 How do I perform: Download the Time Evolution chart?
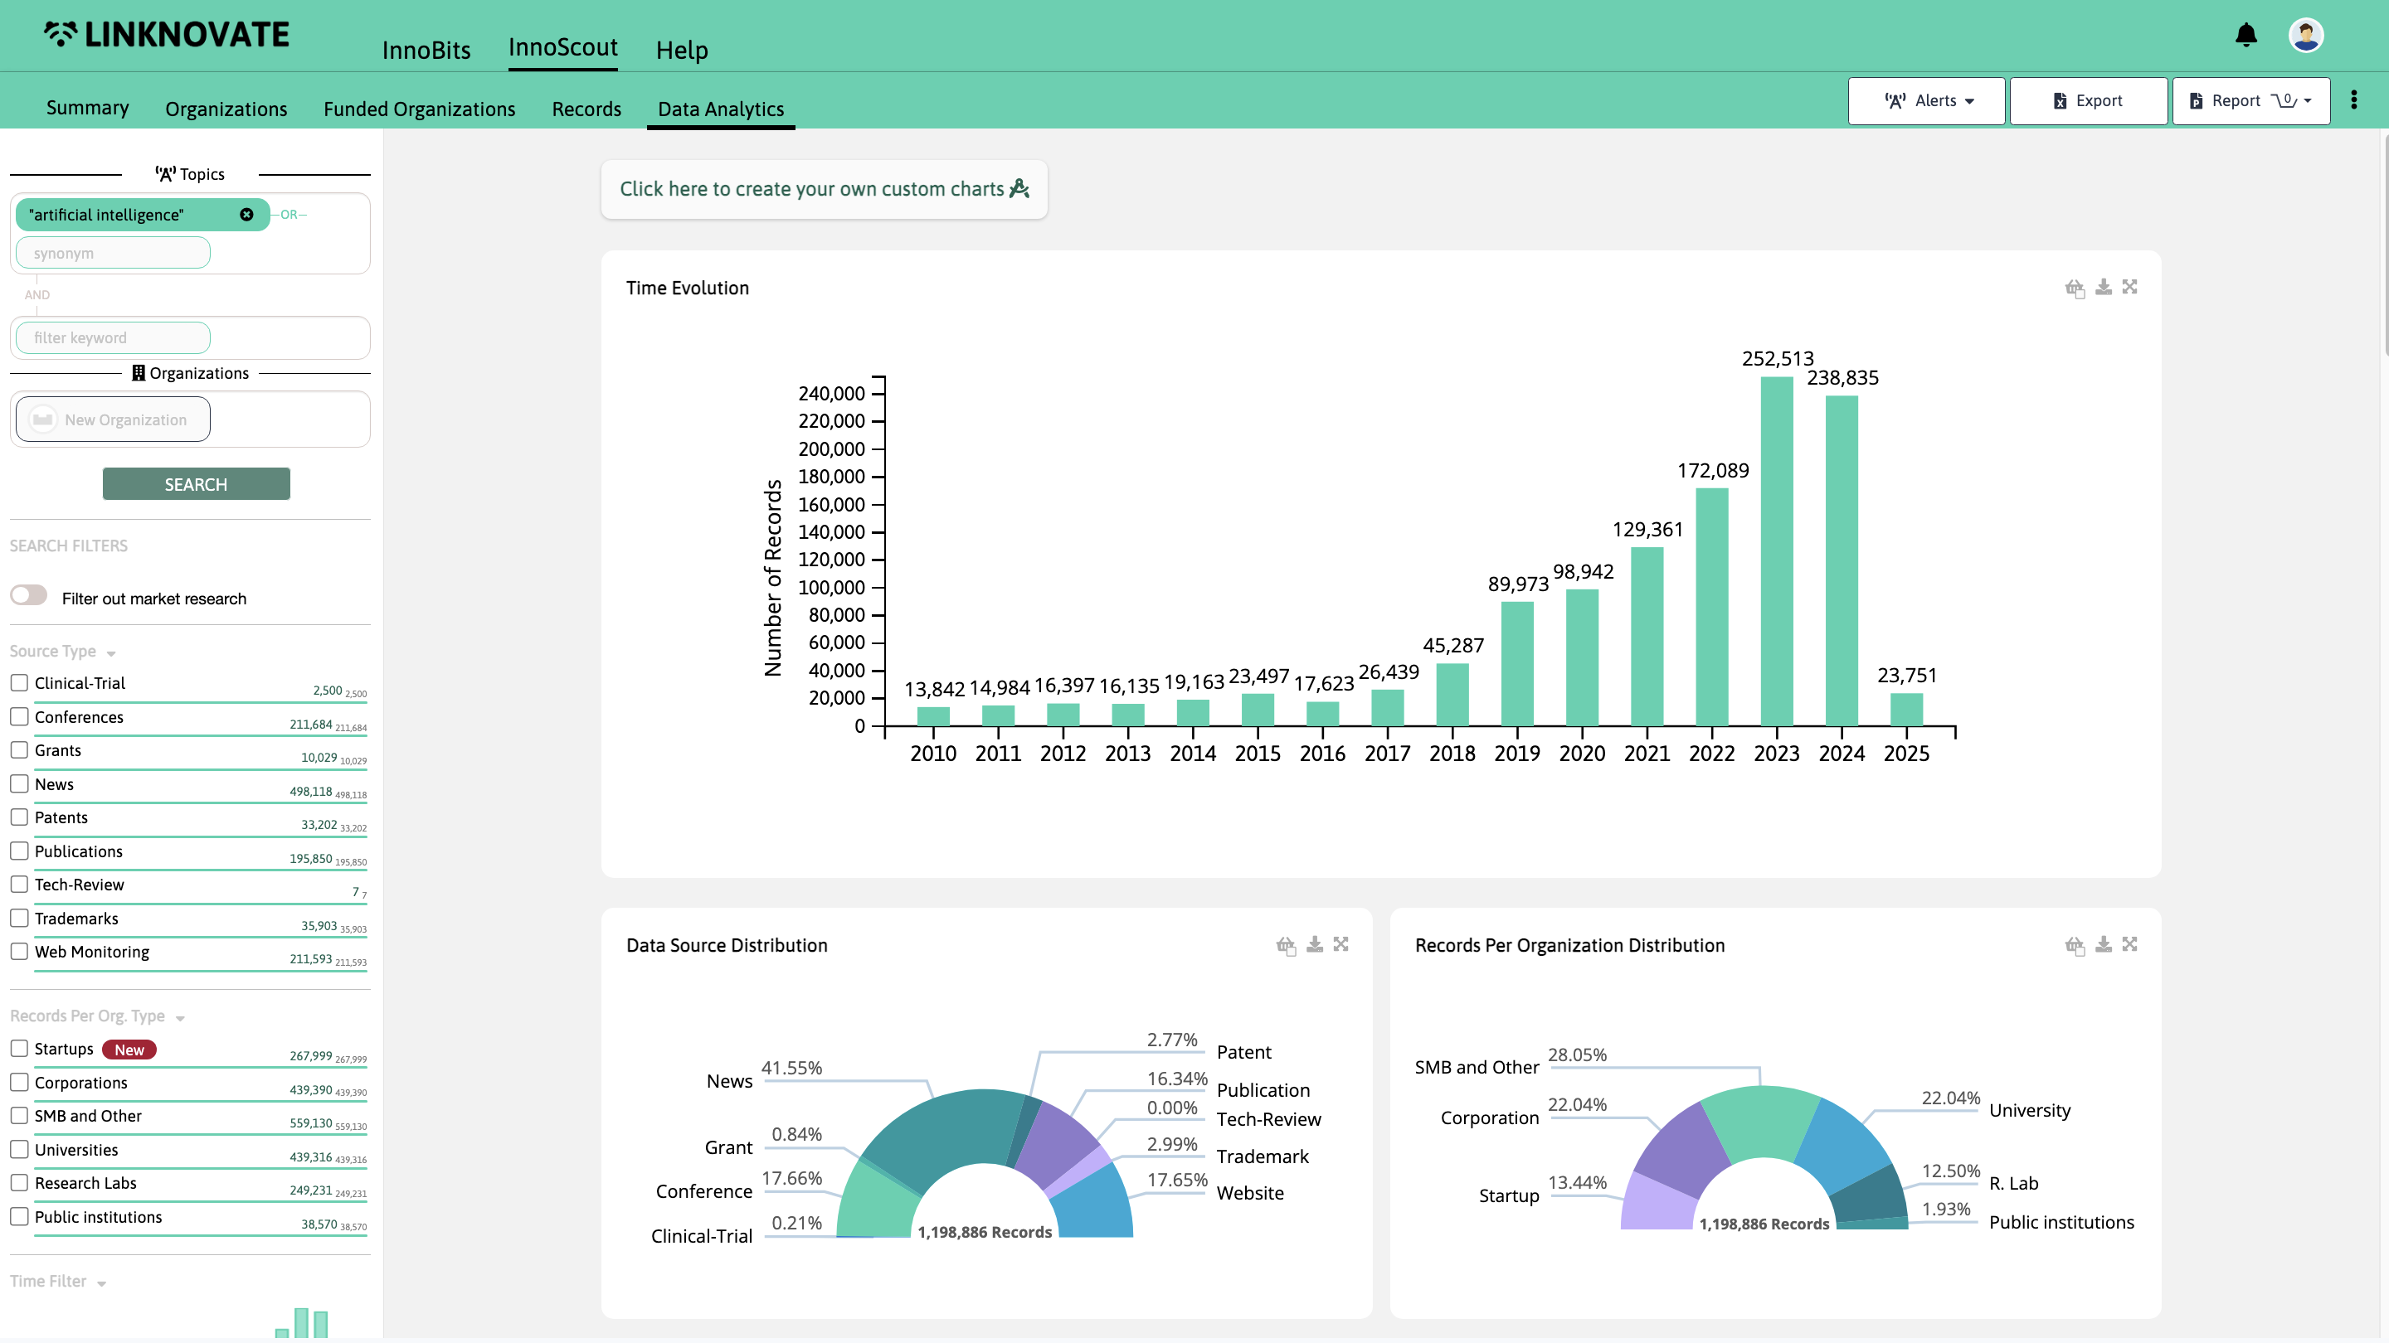point(2104,288)
